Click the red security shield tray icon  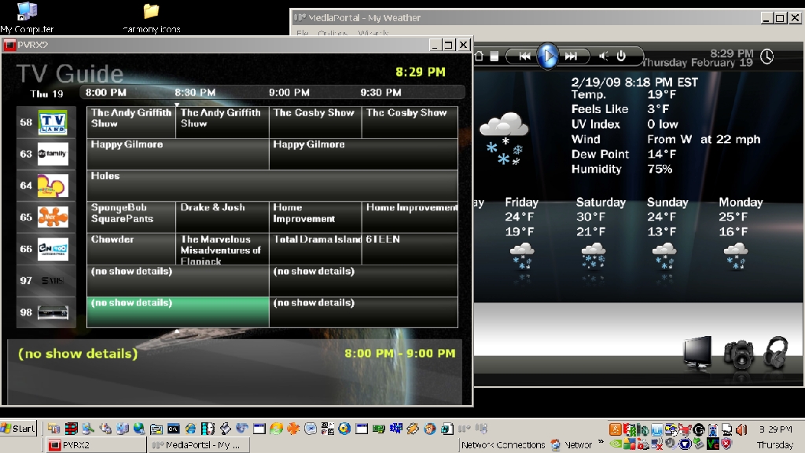tap(726, 444)
